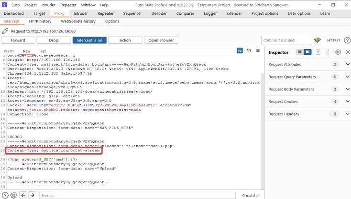
Task: Go to previous search match arrow
Action: coord(23,195)
